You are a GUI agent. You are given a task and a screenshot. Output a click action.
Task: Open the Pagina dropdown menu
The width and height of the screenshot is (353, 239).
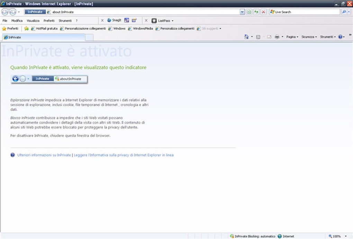(292, 37)
